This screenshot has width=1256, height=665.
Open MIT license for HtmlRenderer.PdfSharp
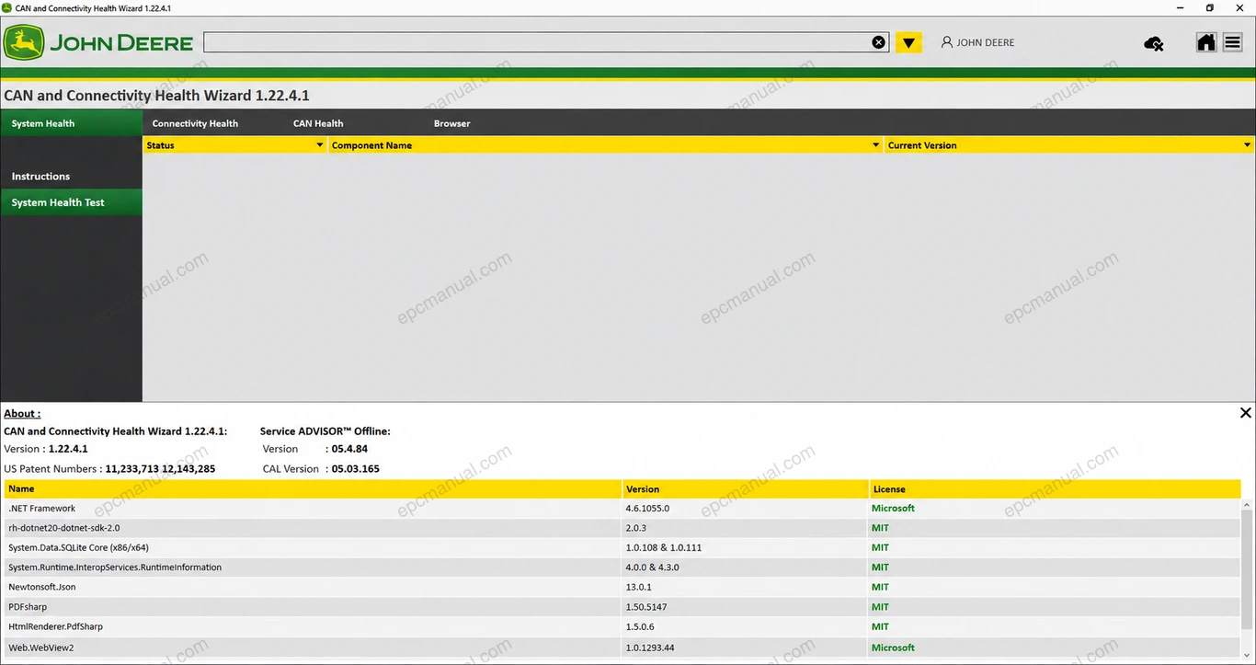click(x=880, y=626)
